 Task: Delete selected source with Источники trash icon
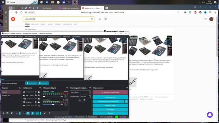[28, 113]
